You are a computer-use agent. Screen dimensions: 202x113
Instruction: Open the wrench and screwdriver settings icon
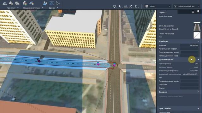(x=131, y=6)
